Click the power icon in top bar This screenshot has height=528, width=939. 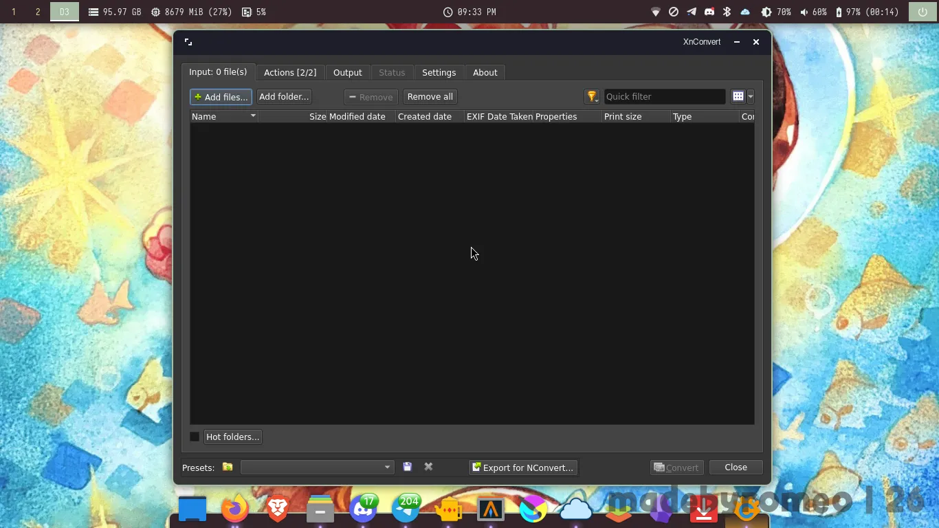922,12
